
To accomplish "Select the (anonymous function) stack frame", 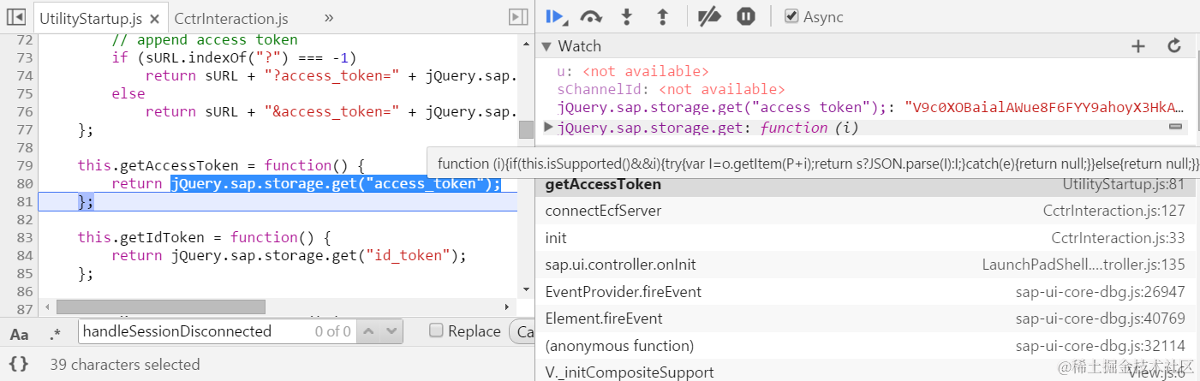I will [867, 346].
